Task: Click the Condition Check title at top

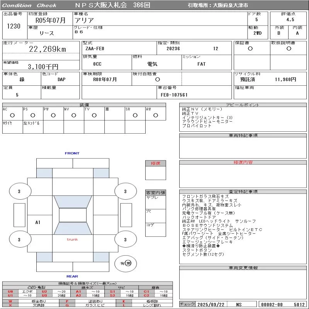Action: point(29,5)
